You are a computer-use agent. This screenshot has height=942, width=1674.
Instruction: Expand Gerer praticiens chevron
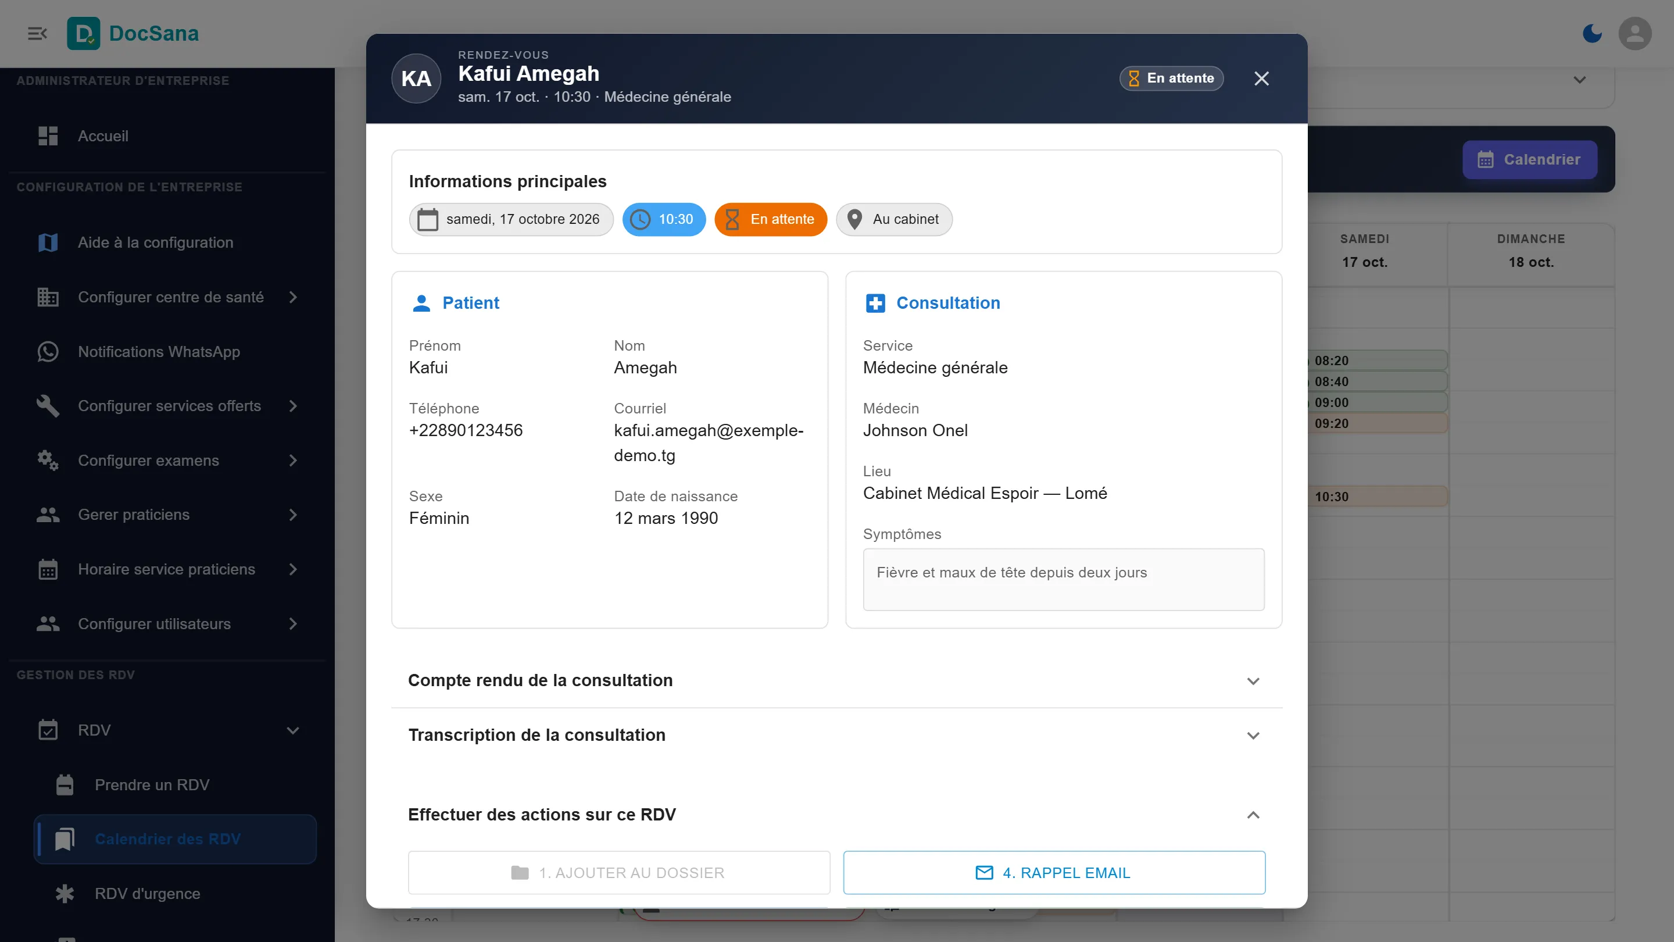click(x=293, y=515)
